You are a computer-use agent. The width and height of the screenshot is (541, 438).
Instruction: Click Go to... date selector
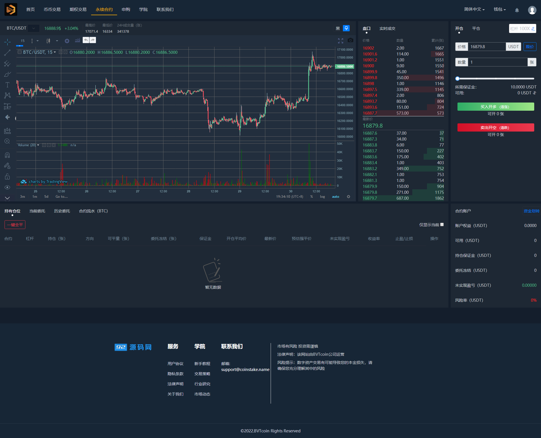point(62,197)
